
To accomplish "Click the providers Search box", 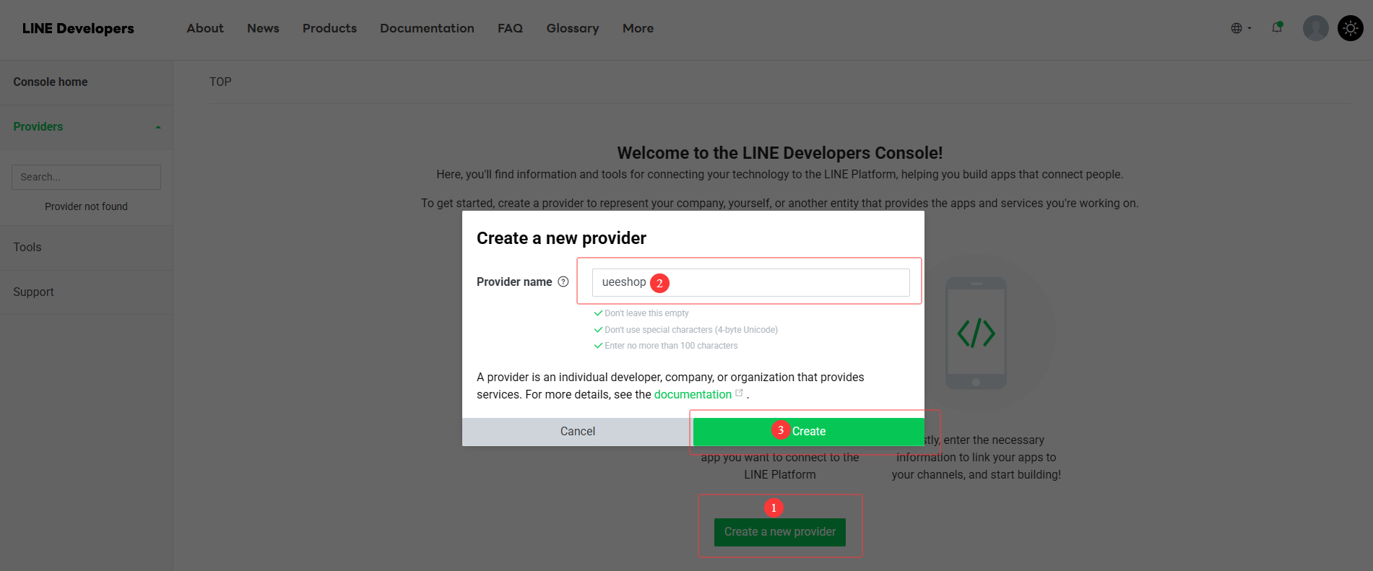I will click(86, 177).
